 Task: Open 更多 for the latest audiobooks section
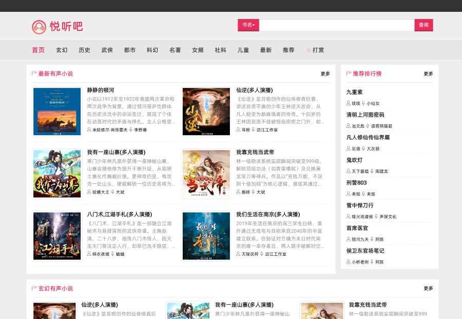(325, 73)
